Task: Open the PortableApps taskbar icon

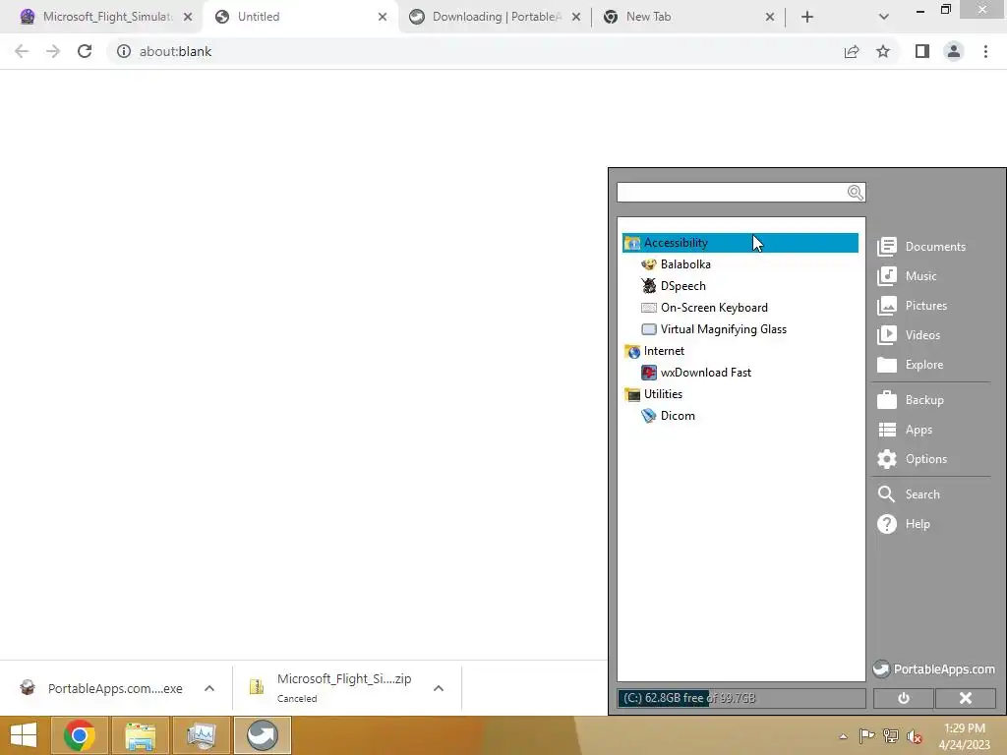Action: point(262,735)
